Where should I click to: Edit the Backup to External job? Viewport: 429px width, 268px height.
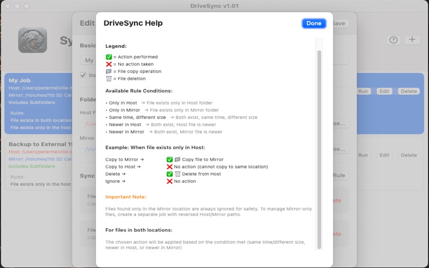384,155
